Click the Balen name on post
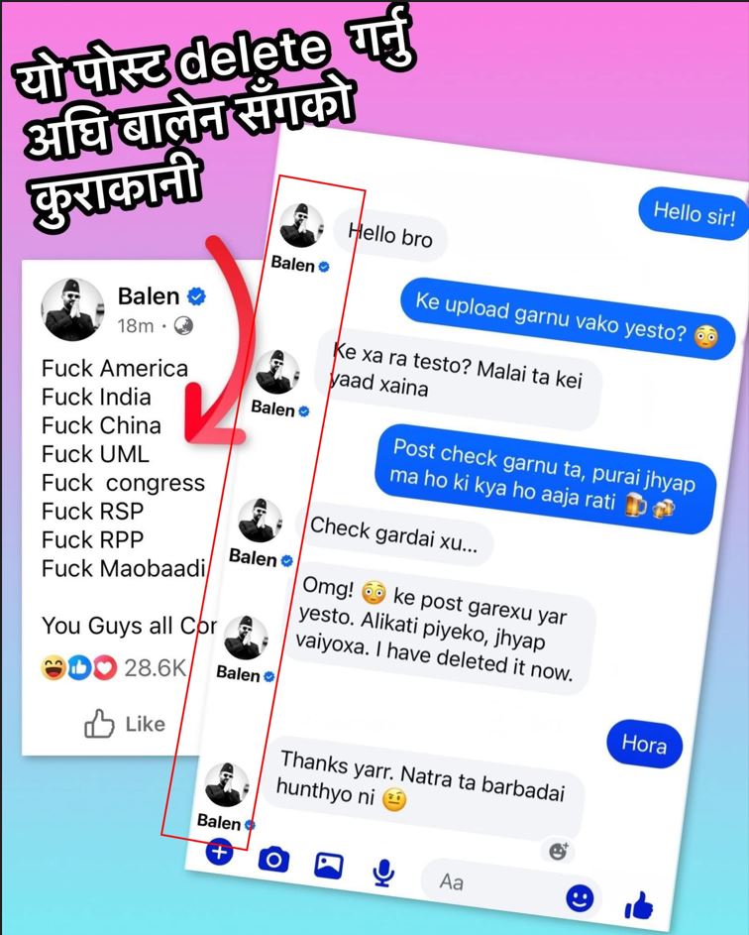The image size is (749, 935). (x=149, y=295)
